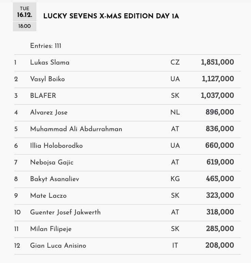Click the KG country code
This screenshot has width=251, height=263.
pyautogui.click(x=175, y=179)
